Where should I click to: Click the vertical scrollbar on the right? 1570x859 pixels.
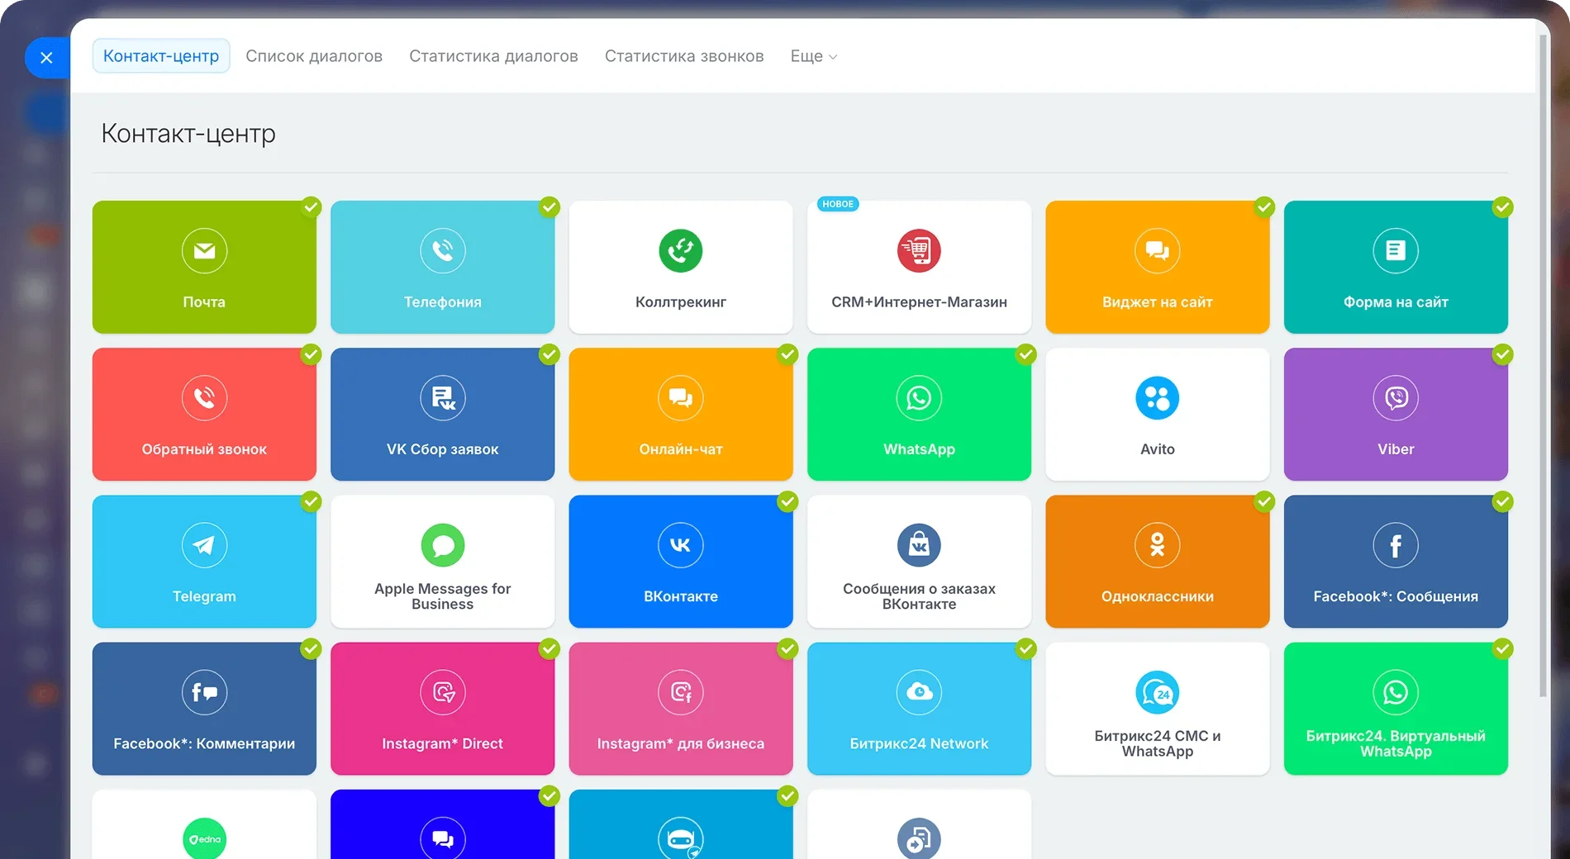1543,363
